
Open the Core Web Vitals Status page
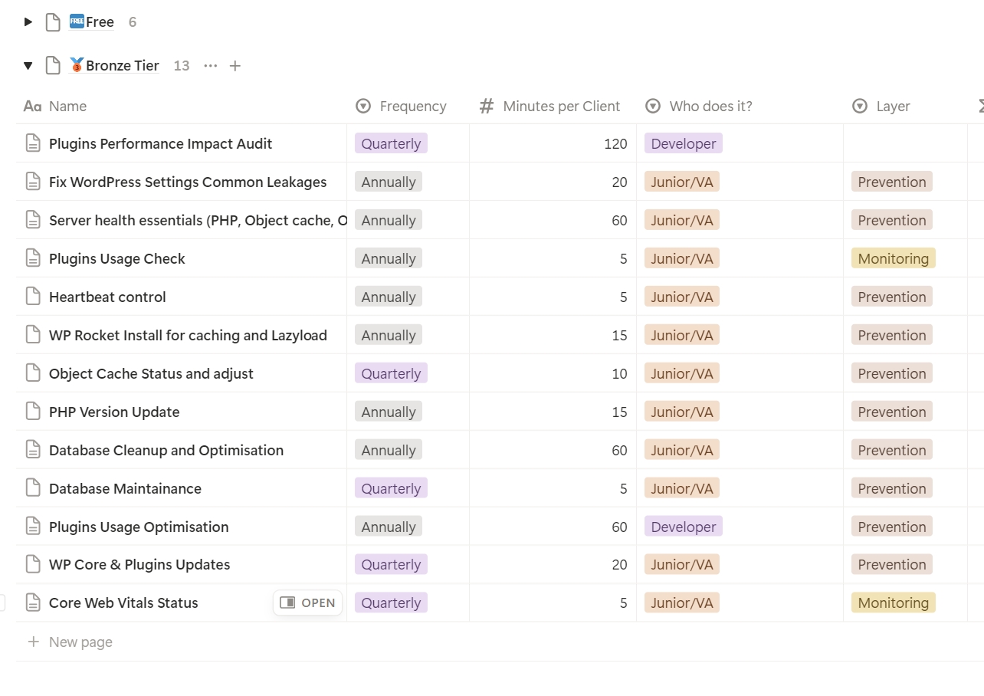pos(307,602)
